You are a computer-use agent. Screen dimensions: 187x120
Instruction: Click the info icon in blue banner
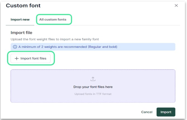[15, 47]
